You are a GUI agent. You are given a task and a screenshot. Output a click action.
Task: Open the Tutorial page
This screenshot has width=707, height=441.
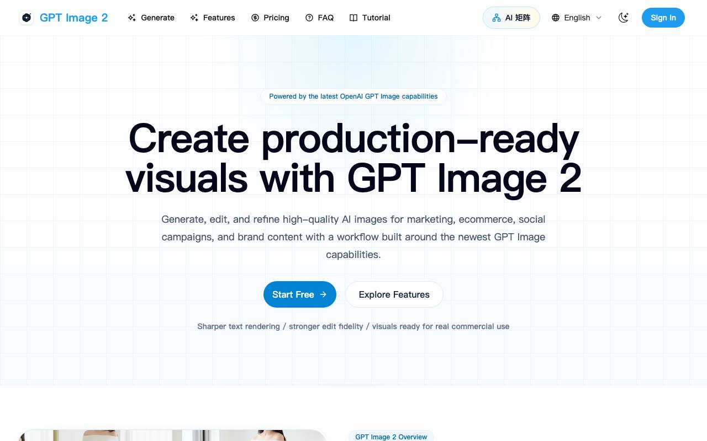click(x=370, y=18)
